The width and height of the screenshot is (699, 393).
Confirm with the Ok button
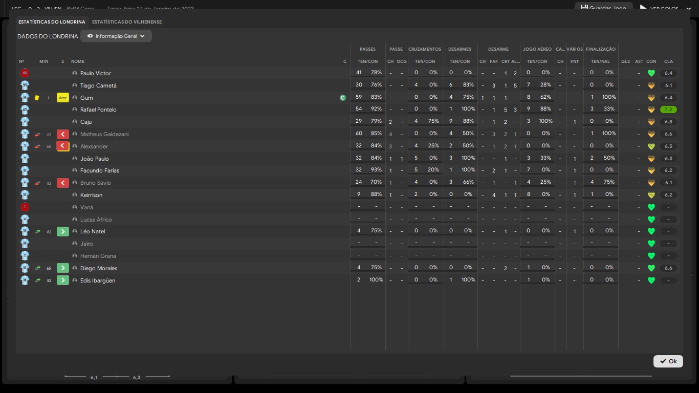668,361
